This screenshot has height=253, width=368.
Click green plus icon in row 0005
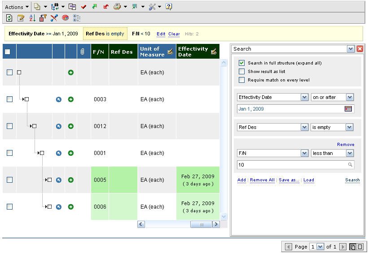pos(71,180)
